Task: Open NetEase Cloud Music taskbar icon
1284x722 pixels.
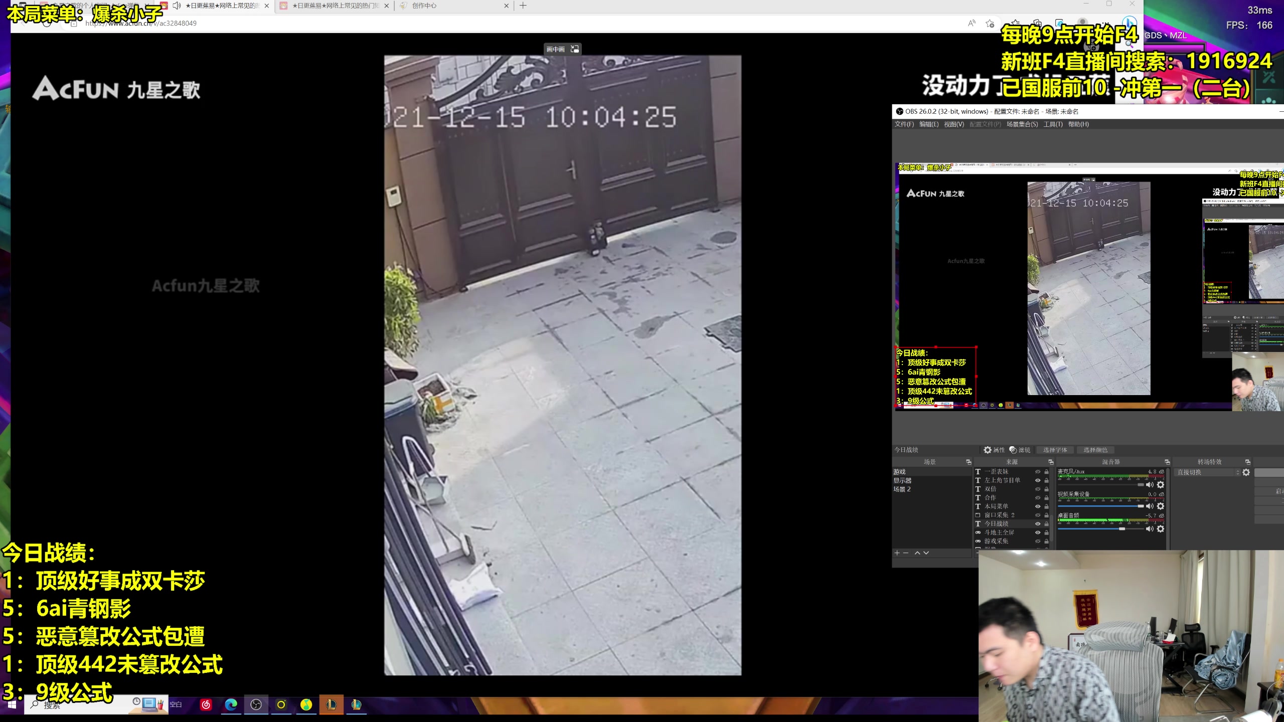Action: click(x=206, y=705)
